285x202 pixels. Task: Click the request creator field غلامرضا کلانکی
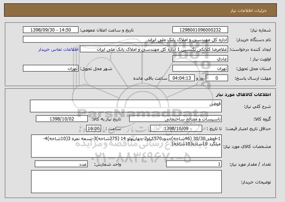[154, 49]
